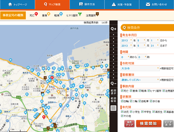Click the 死亡 red legend marker
The width and height of the screenshot is (174, 132).
click(36, 14)
